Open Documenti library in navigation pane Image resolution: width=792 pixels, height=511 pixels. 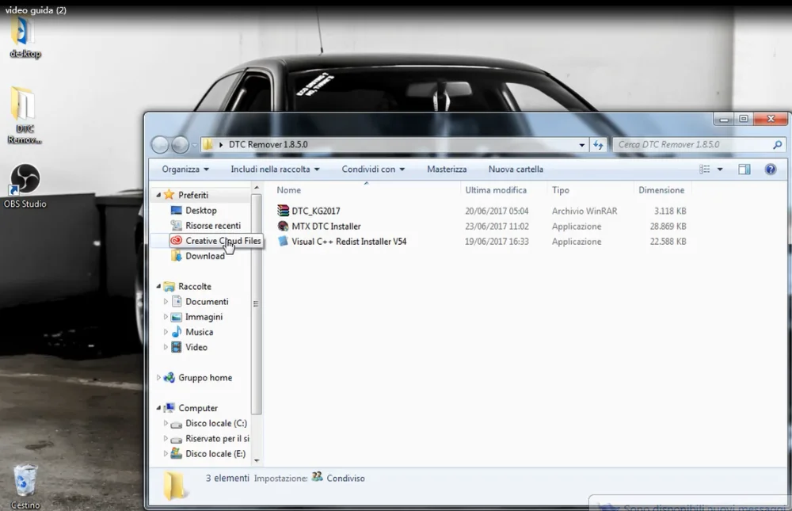[x=207, y=301]
